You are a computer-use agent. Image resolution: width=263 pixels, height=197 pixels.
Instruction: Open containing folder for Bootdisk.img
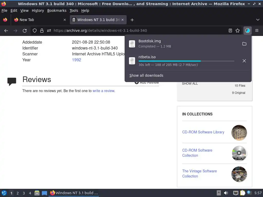click(x=244, y=44)
